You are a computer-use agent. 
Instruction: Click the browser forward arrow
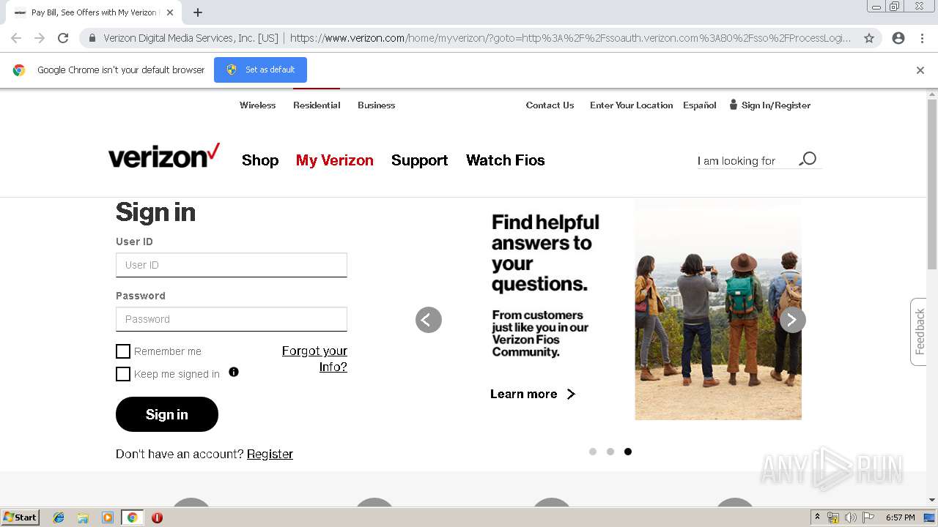(40, 38)
